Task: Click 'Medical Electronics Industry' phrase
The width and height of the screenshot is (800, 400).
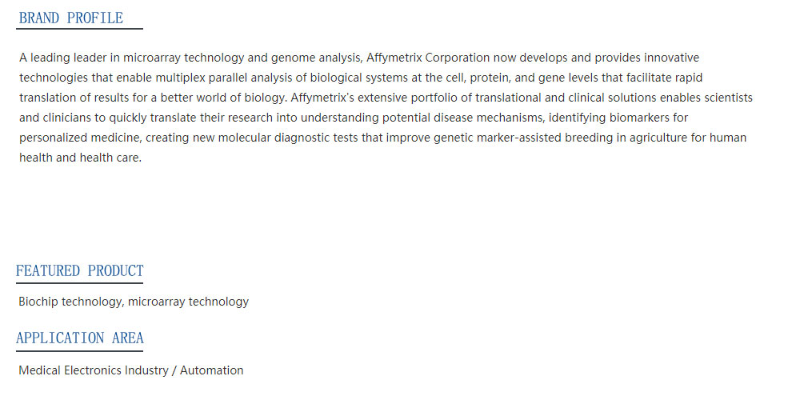Action: 94,370
